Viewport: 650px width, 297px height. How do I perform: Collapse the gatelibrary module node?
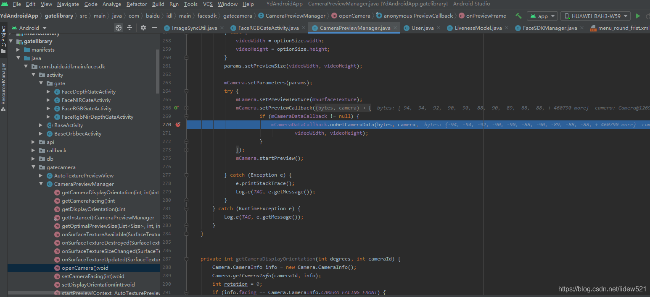pyautogui.click(x=11, y=42)
